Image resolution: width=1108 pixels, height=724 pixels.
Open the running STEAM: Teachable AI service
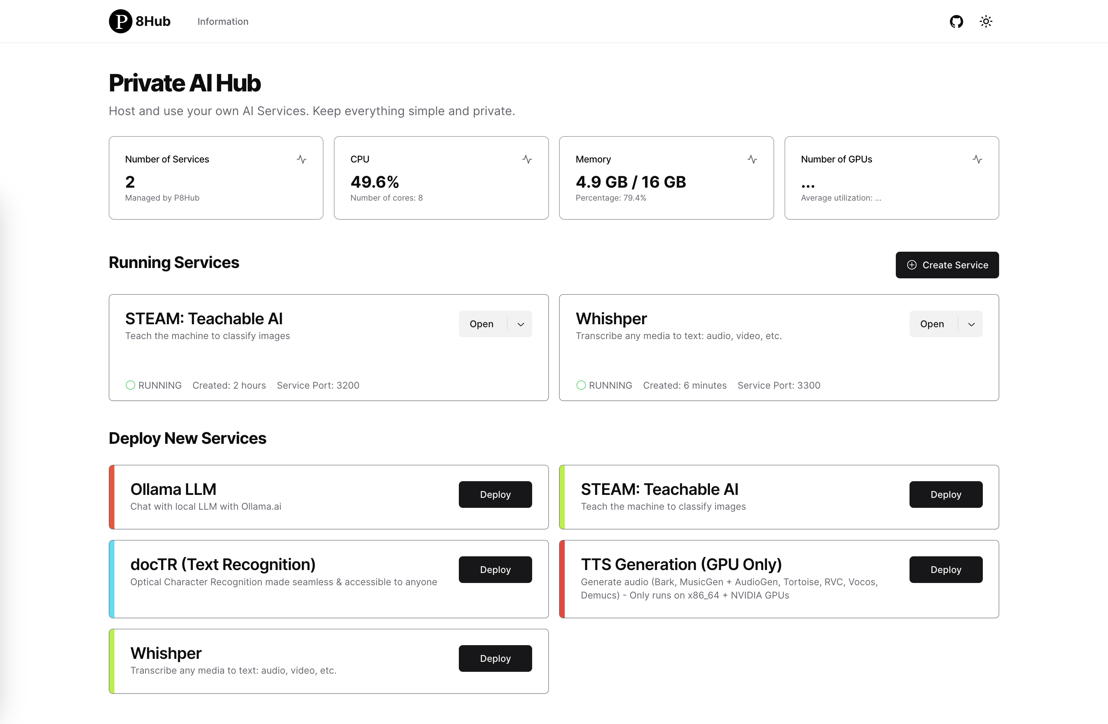481,324
